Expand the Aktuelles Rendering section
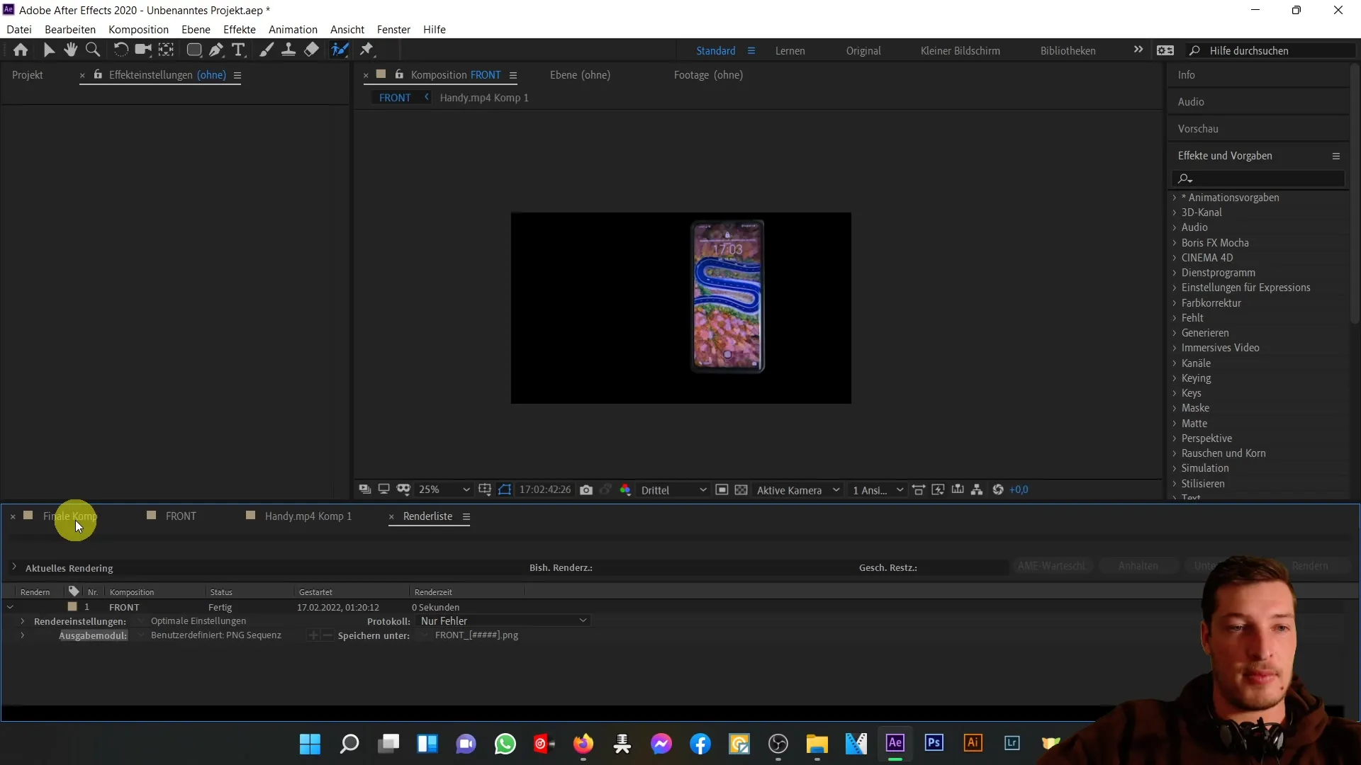 coord(13,568)
